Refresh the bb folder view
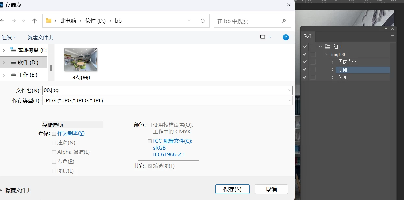The height and width of the screenshot is (200, 404). [203, 21]
